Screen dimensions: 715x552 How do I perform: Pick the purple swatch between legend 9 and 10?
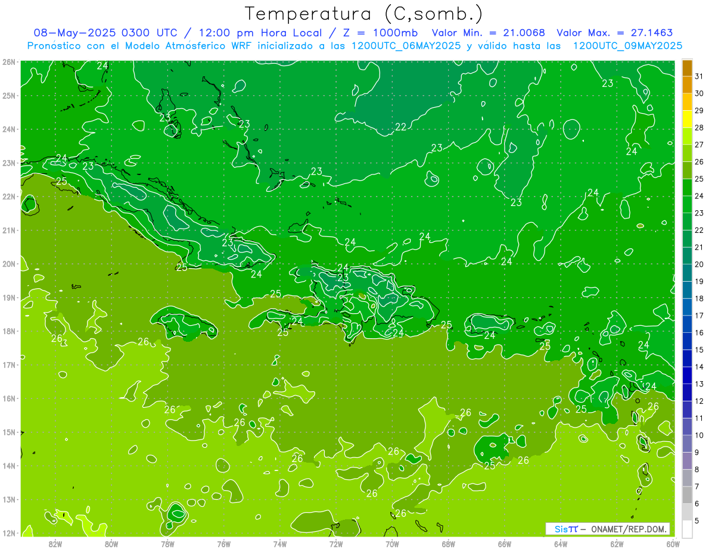pos(687,444)
